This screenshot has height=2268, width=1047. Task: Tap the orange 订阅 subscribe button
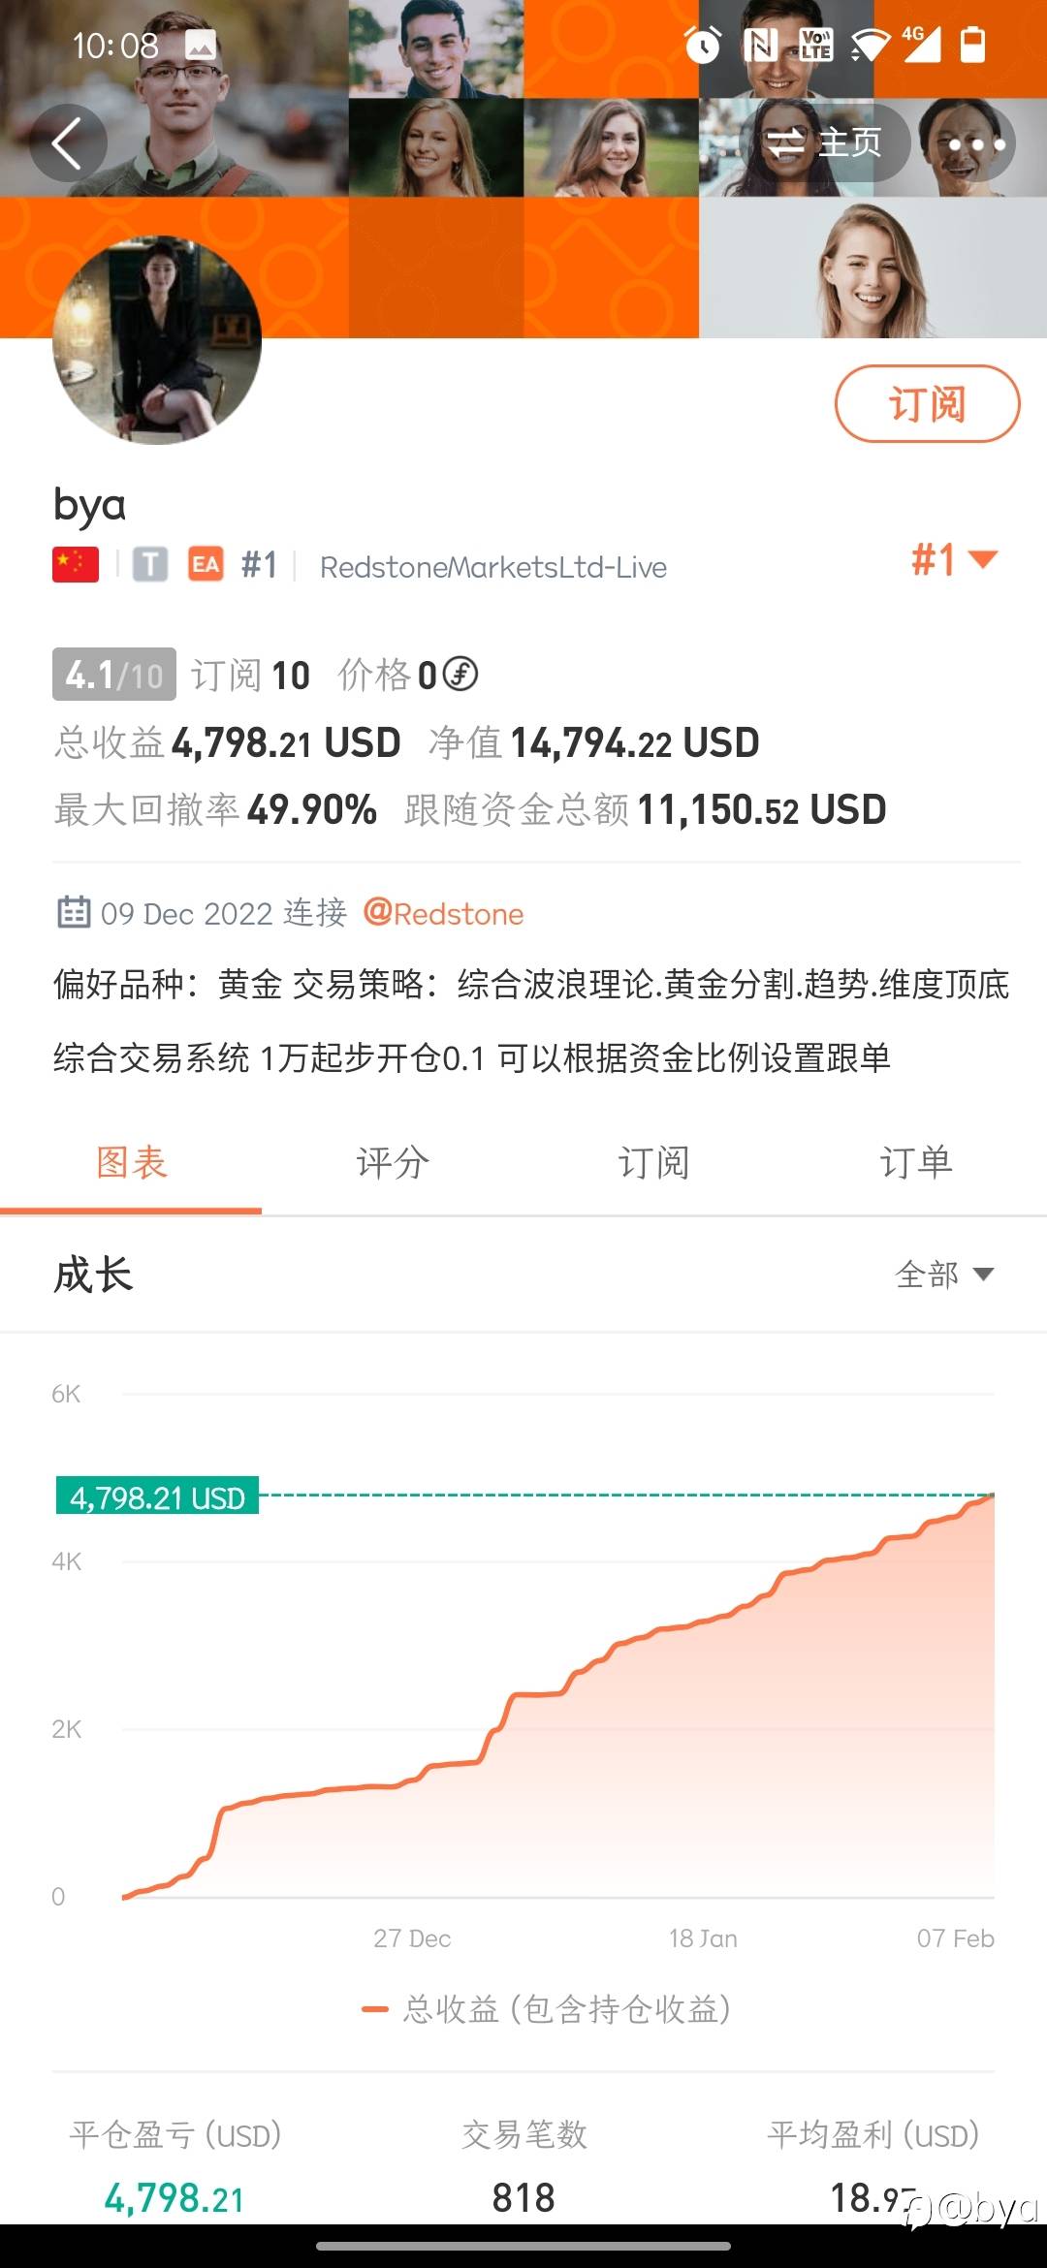pos(928,403)
